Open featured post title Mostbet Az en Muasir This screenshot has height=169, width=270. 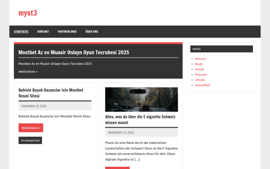pyautogui.click(x=74, y=52)
